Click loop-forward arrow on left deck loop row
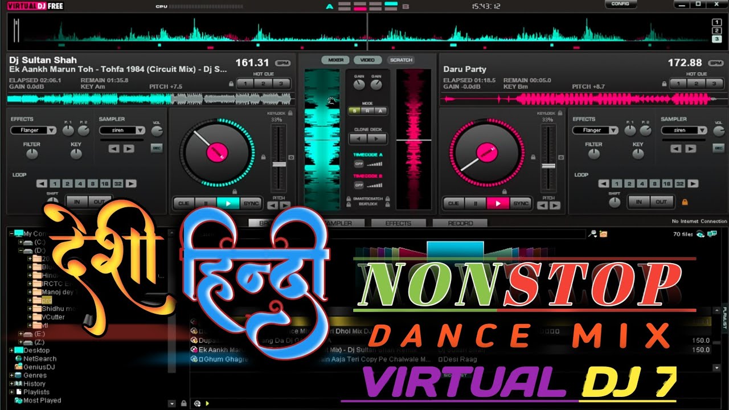Viewport: 729px width, 410px height. (132, 183)
